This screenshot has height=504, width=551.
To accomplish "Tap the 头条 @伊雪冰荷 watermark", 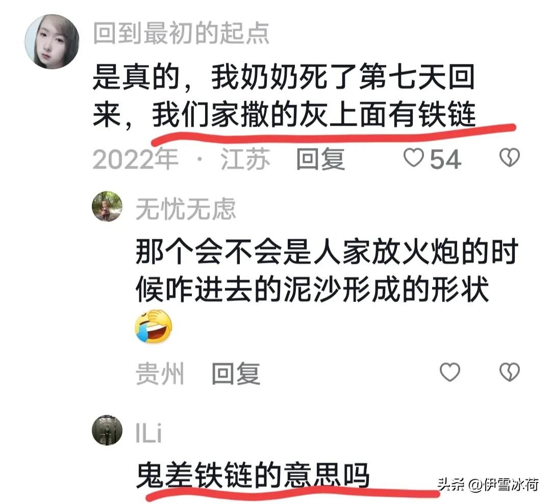I will pos(488,484).
